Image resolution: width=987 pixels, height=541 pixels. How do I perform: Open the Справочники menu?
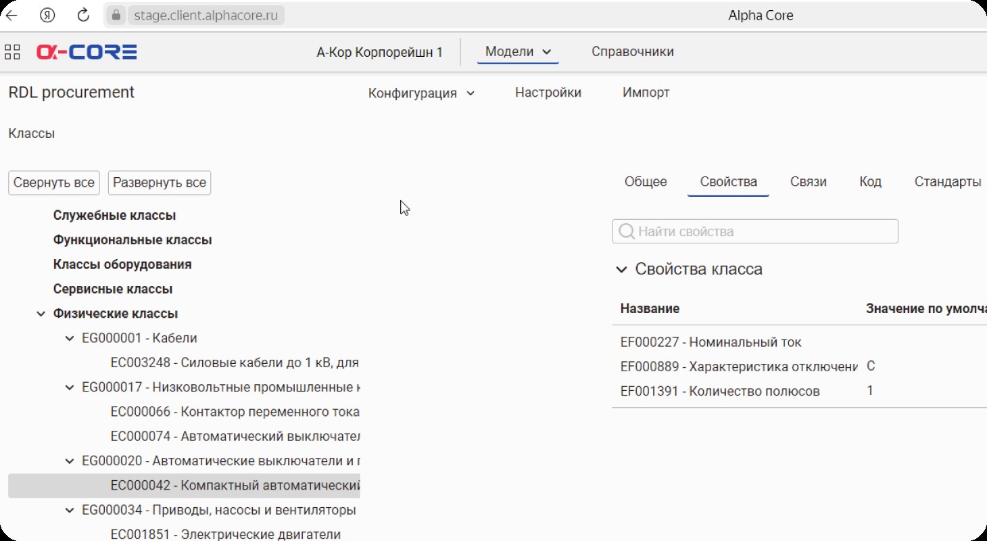(632, 51)
